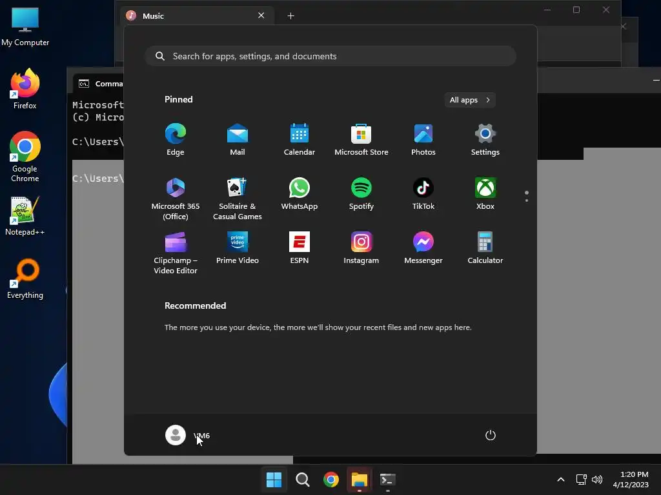Add a new tab in File Explorer
Viewport: 661px width, 495px height.
[291, 16]
